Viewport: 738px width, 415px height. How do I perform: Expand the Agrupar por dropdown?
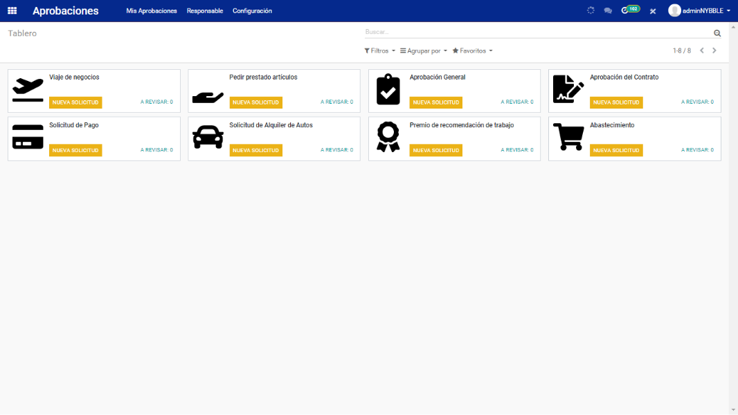(424, 50)
